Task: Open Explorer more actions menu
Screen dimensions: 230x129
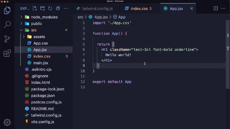Action: click(66, 9)
